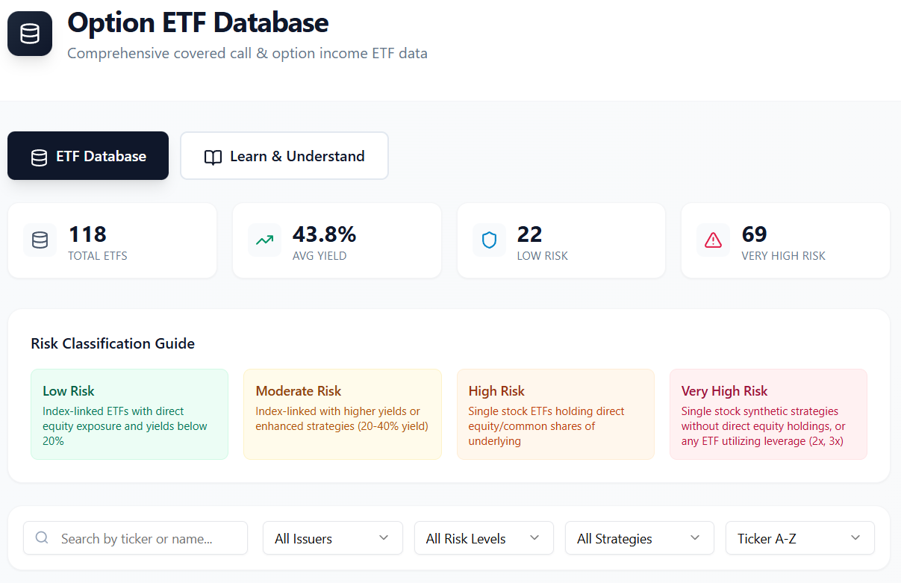Select the green Low Risk card
The image size is (901, 583).
click(x=129, y=414)
